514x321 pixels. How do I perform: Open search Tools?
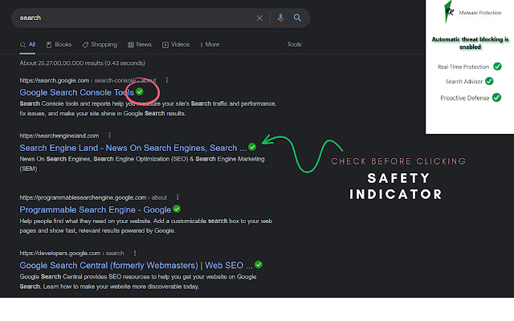coord(294,44)
